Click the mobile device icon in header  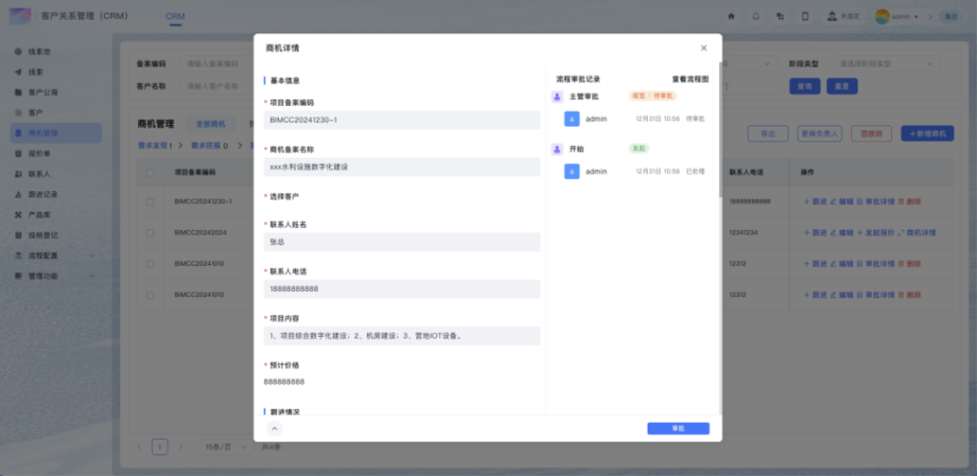(x=804, y=16)
